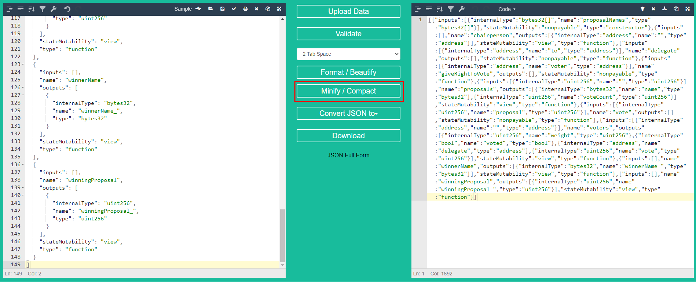Click the Minify / Compact button
Image resolution: width=696 pixels, height=282 pixels.
[x=348, y=91]
